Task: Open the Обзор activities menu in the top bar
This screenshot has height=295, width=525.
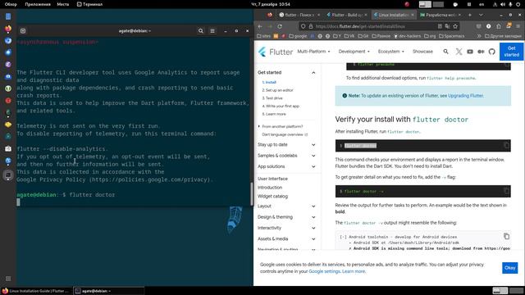Action: [x=11, y=4]
